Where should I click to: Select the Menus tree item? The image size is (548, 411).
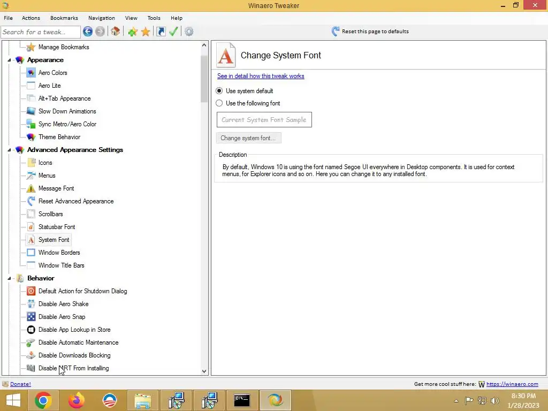point(47,176)
